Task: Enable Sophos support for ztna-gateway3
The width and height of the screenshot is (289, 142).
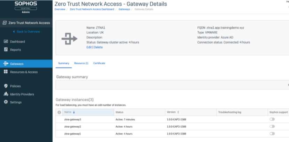Action: 272,119
